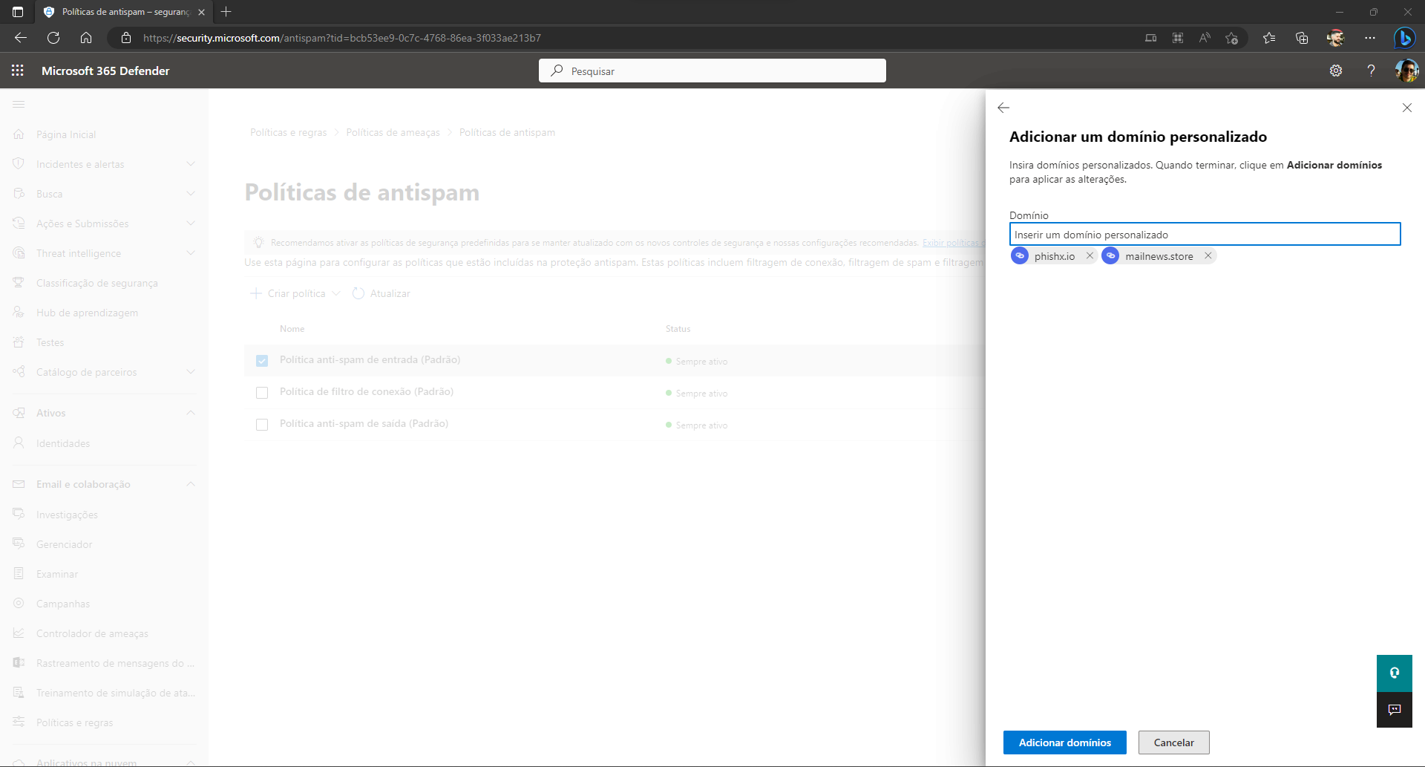The image size is (1425, 767).
Task: Check the Política anti-spam de saída checkbox
Action: tap(262, 425)
